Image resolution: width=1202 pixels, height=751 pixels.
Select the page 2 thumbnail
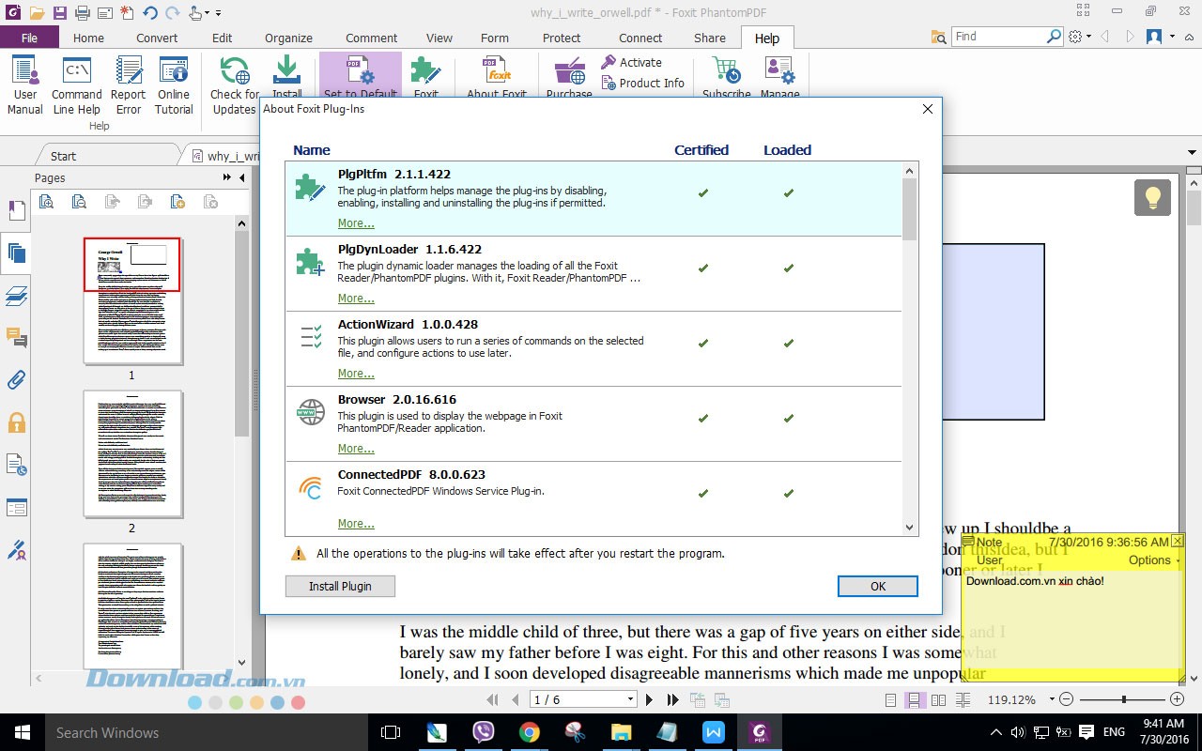132,454
